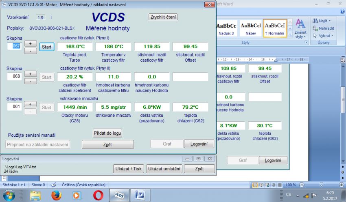Viewport: 346px width, 202px height.
Task: Increase group 067 with plus button
Action: click(x=31, y=43)
